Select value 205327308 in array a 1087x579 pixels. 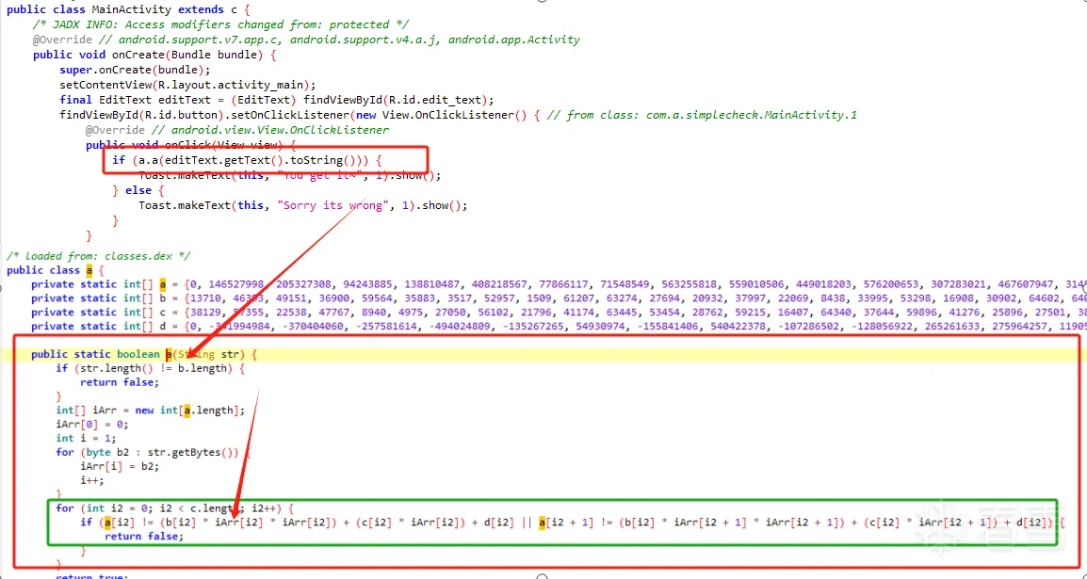pos(303,284)
